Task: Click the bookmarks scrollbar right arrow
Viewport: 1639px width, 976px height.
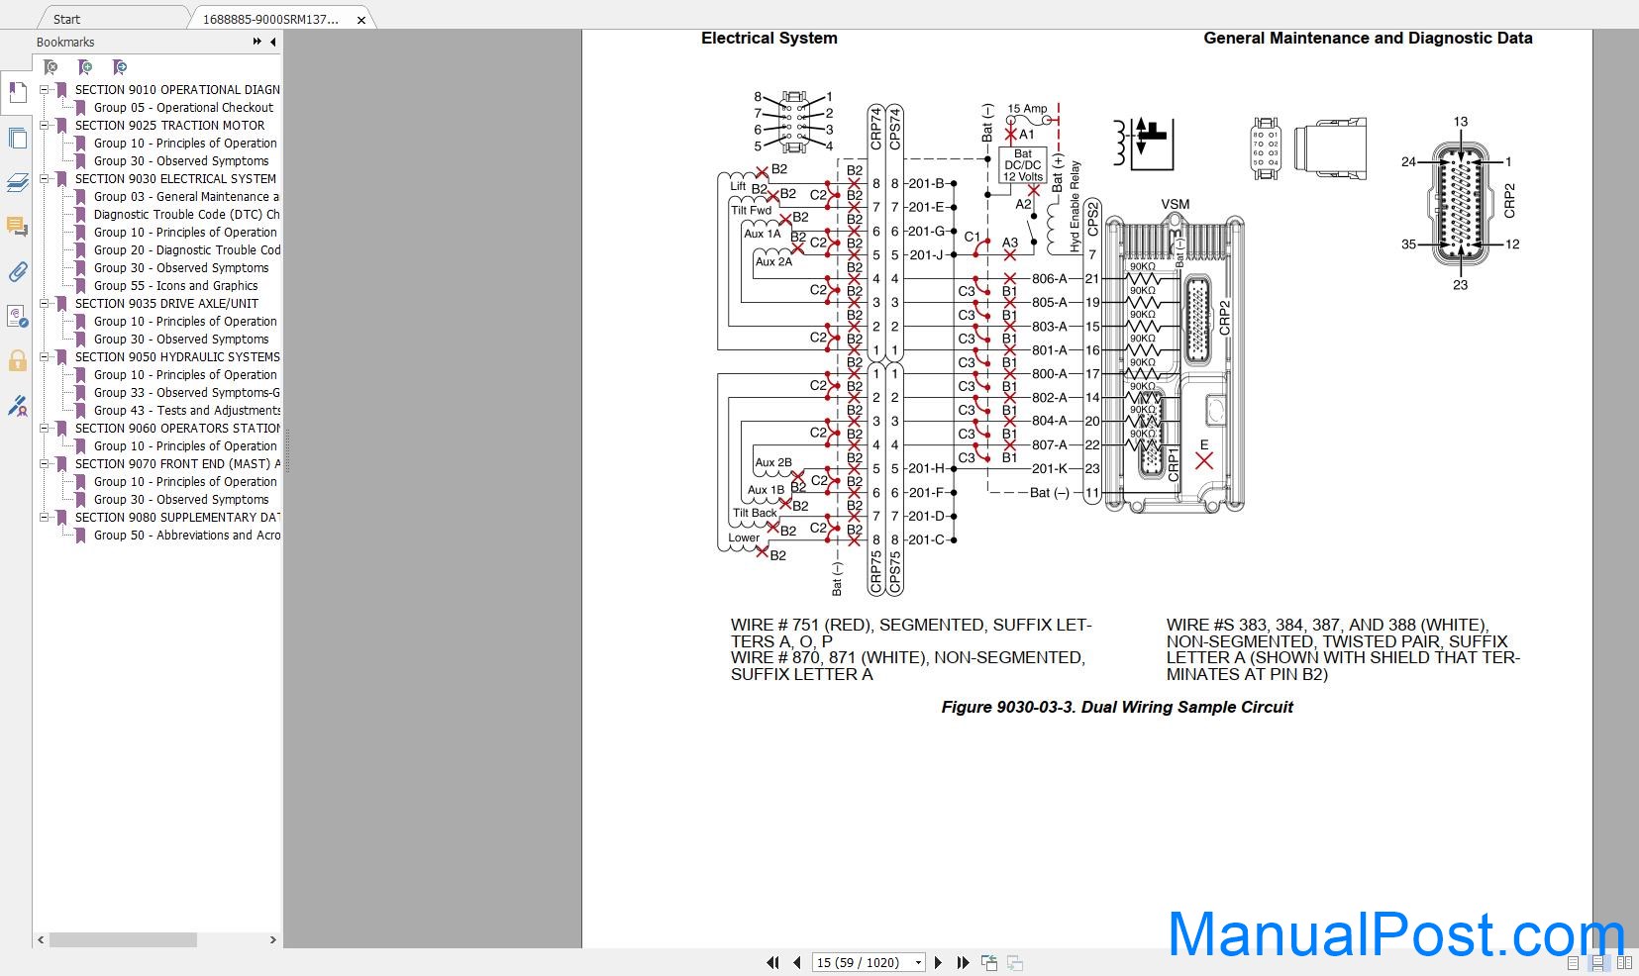Action: [273, 939]
